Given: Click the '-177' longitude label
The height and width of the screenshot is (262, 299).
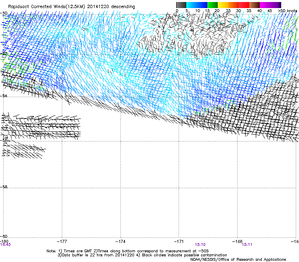Looking at the screenshot, I should coord(62,241).
